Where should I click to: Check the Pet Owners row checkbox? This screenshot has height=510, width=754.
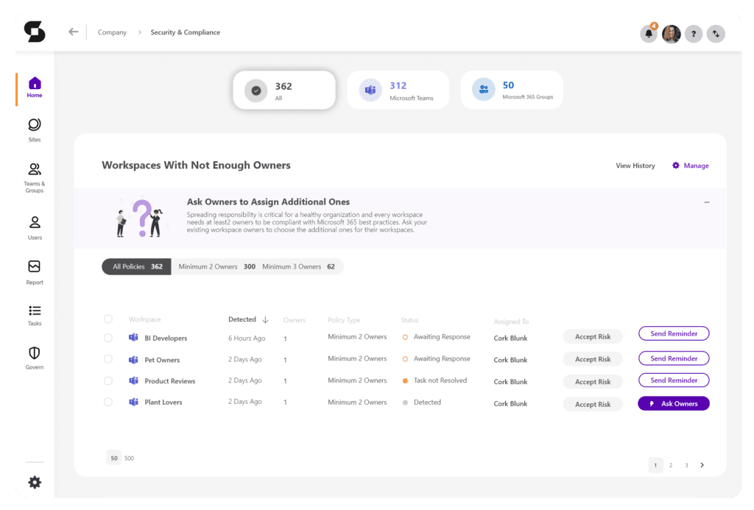[108, 360]
